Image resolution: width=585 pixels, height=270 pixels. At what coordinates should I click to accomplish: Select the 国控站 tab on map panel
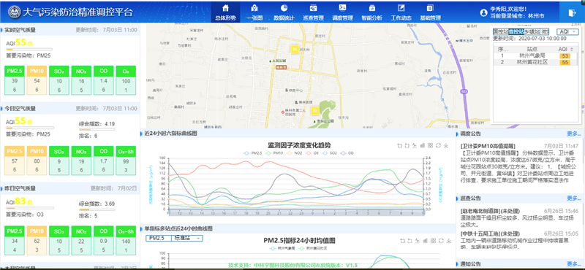click(x=500, y=31)
